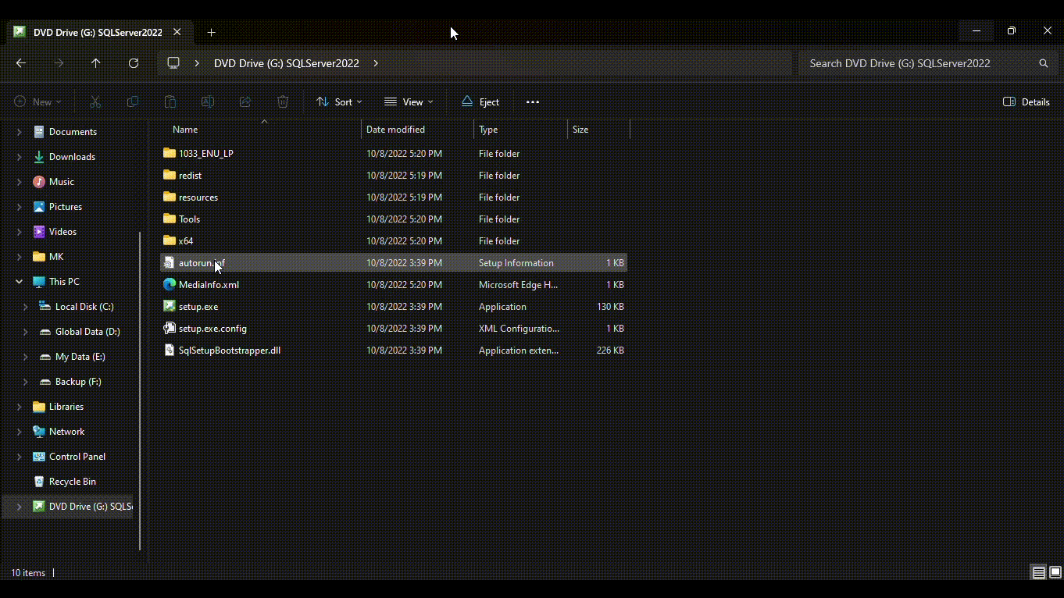Close the DVD Drive SQLServer2022 tab
Viewport: 1064px width, 598px height.
pyautogui.click(x=177, y=32)
